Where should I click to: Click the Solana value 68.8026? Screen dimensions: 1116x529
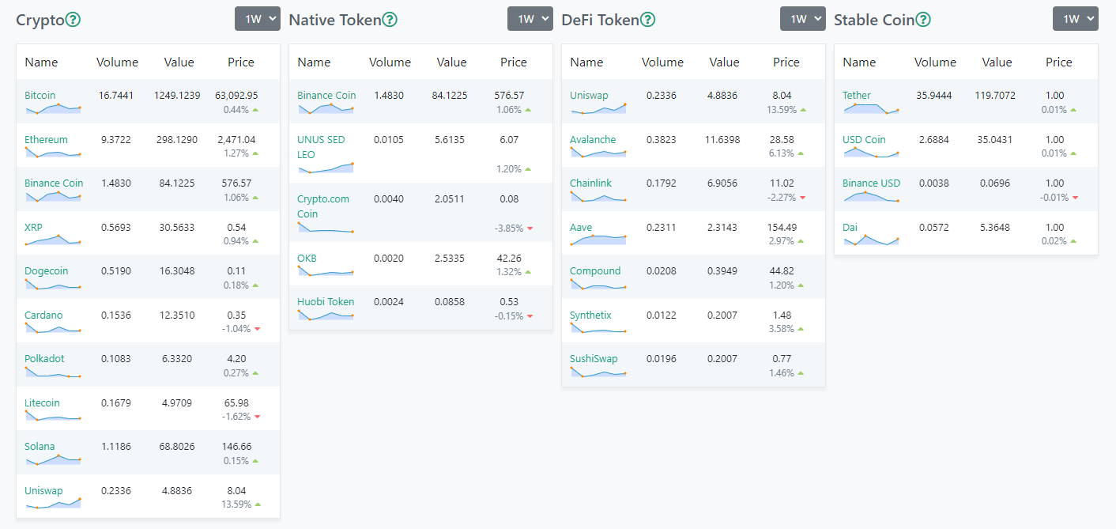177,446
